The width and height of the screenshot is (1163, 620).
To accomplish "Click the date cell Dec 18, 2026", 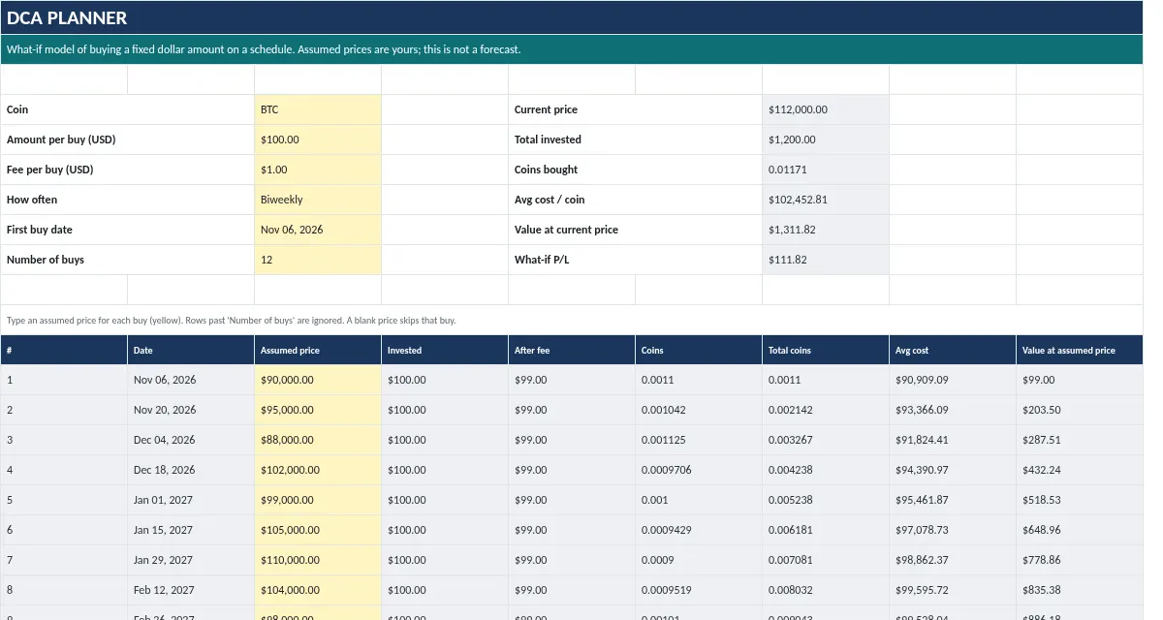I will pos(191,470).
